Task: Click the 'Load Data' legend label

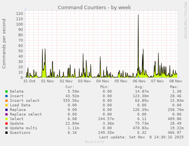Action: (x=20, y=105)
